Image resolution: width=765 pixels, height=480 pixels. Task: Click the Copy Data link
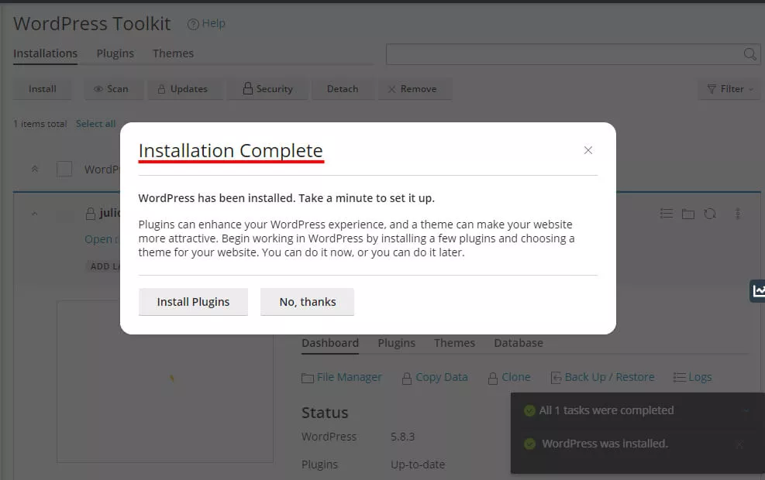point(435,377)
